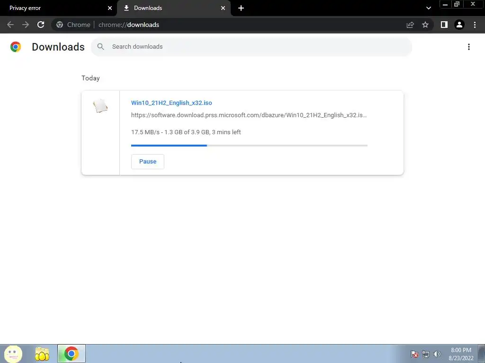Open the profile avatar menu
The width and height of the screenshot is (485, 363).
[459, 25]
